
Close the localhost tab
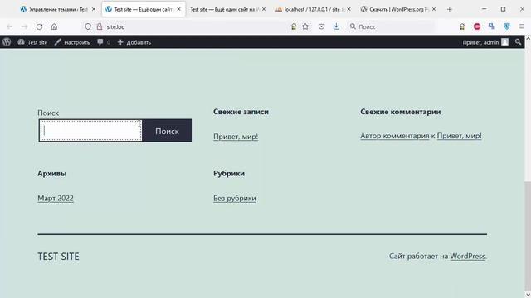[x=348, y=9]
